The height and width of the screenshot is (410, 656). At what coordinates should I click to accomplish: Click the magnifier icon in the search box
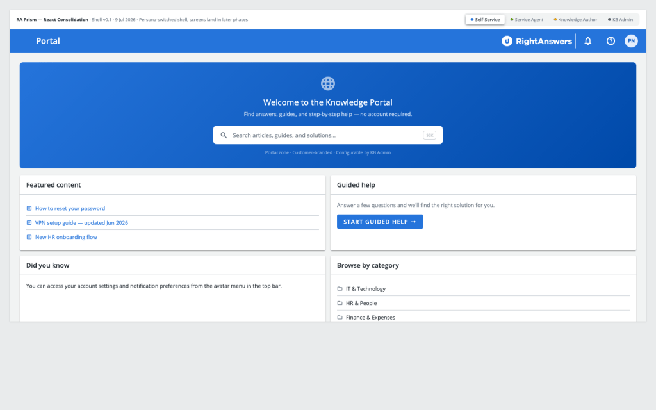224,135
